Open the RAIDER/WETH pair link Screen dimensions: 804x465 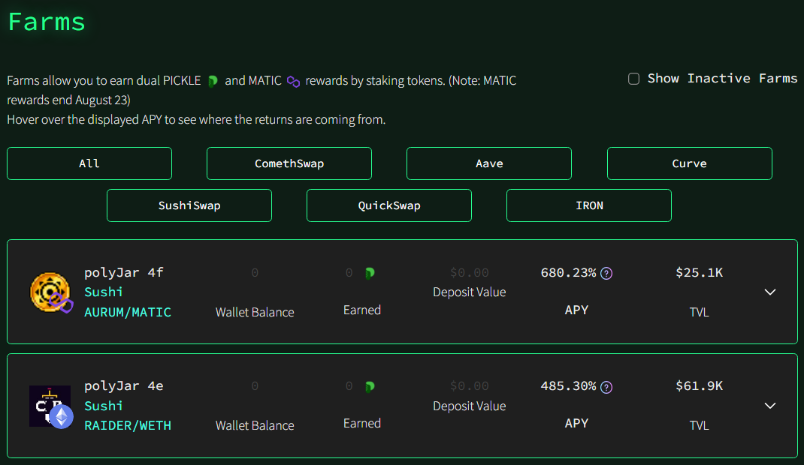tap(128, 425)
